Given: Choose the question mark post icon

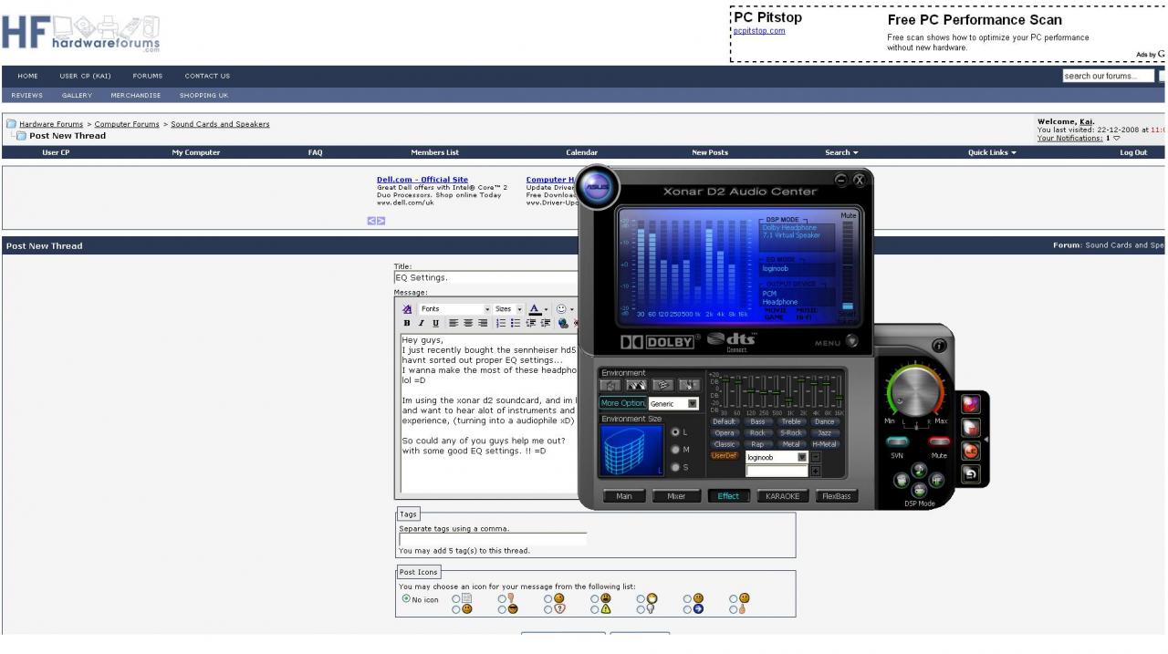Looking at the screenshot, I should pyautogui.click(x=559, y=609).
